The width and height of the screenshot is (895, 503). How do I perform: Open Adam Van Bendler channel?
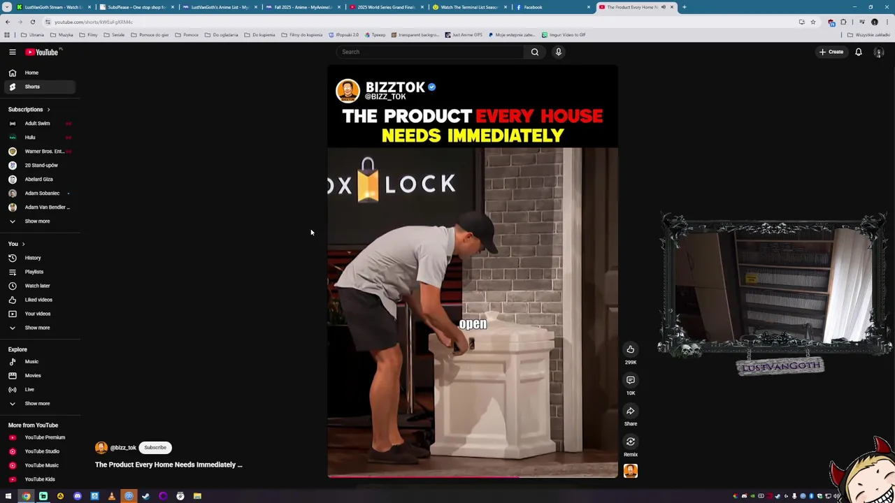(x=39, y=207)
